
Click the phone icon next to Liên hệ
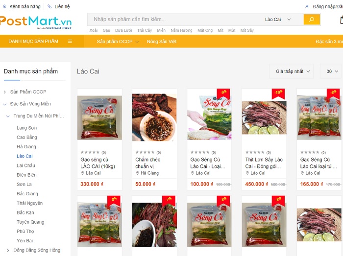[49, 6]
